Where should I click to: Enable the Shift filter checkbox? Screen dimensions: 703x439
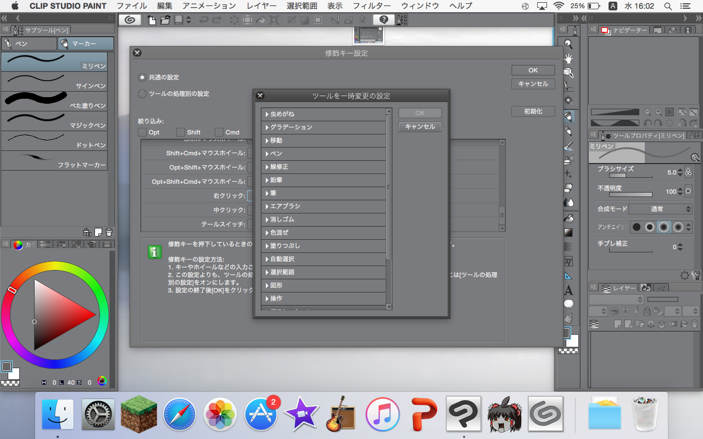coord(181,132)
